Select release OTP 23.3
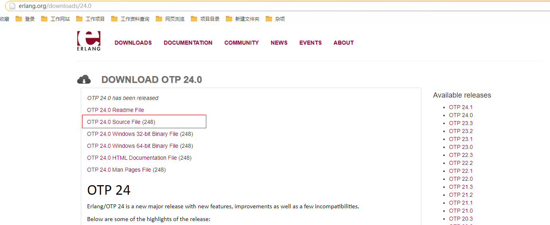This screenshot has width=550, height=225. click(x=461, y=123)
